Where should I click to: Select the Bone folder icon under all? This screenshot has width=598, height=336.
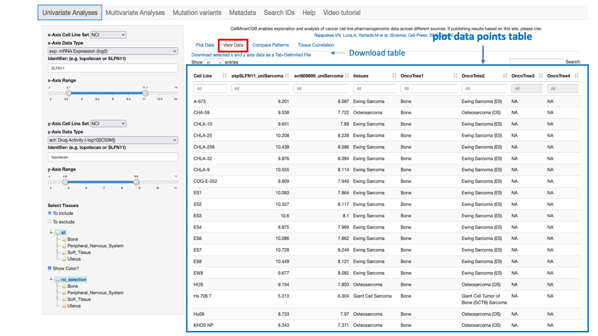tap(64, 239)
